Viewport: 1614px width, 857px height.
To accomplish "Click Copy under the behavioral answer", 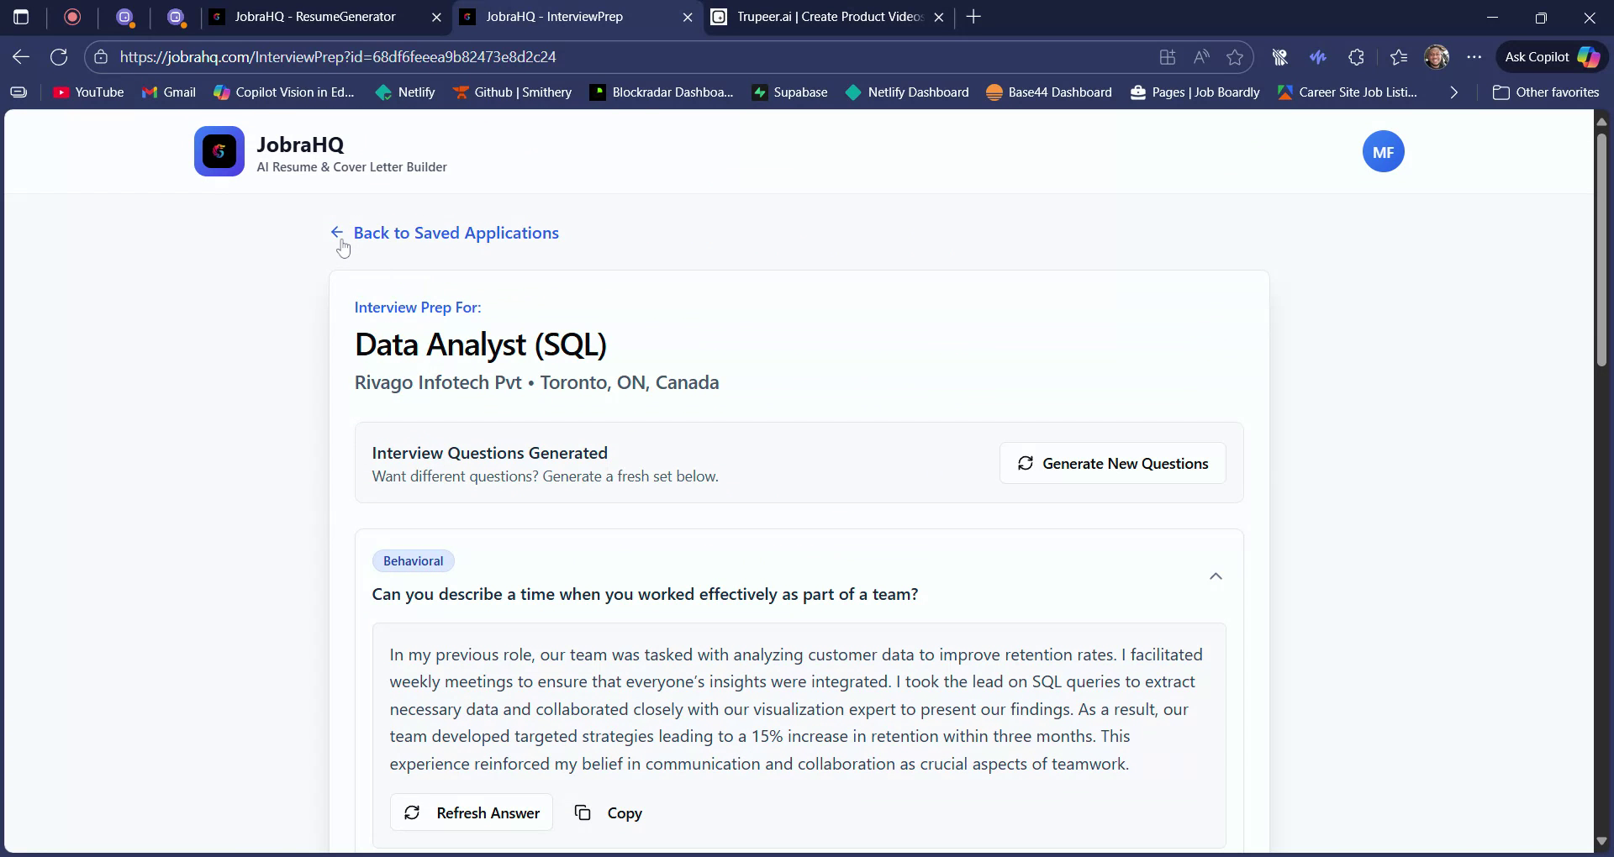I will [x=609, y=812].
